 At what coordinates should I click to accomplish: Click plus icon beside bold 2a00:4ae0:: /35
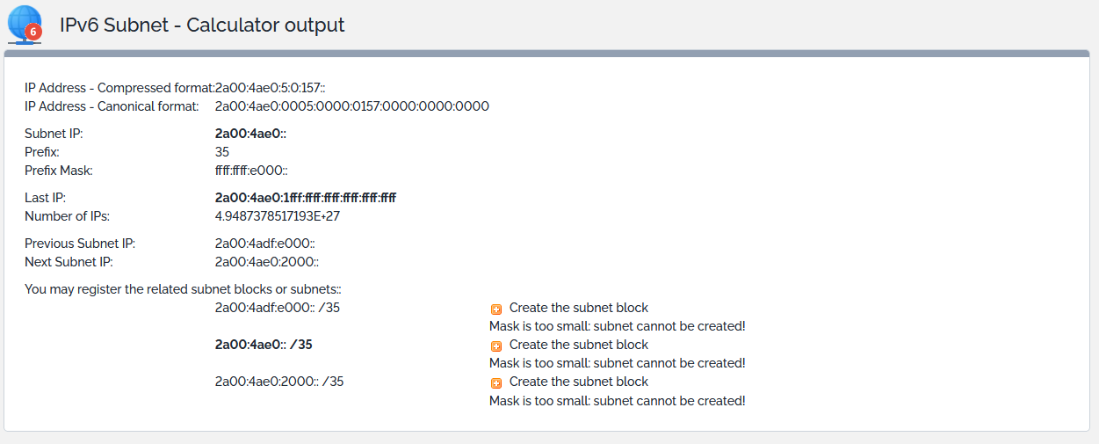pos(496,346)
